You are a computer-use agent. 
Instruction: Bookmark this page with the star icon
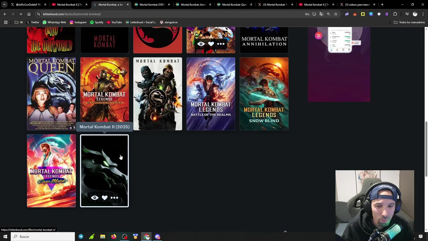pyautogui.click(x=335, y=14)
